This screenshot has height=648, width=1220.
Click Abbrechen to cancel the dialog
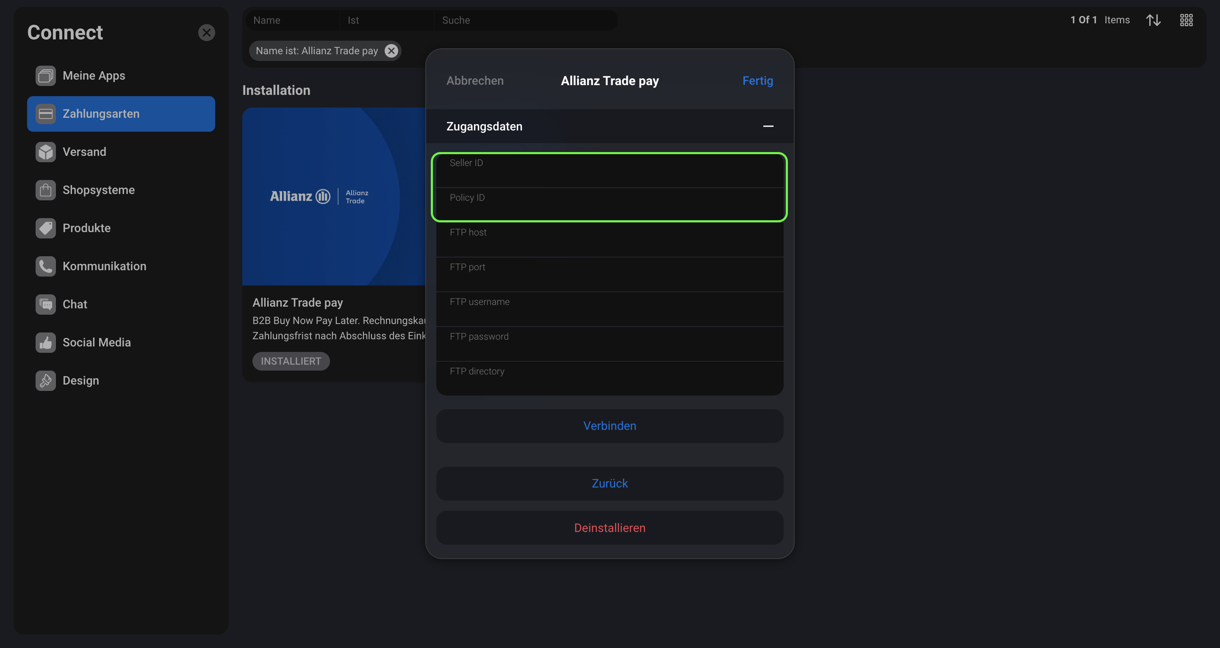[475, 81]
